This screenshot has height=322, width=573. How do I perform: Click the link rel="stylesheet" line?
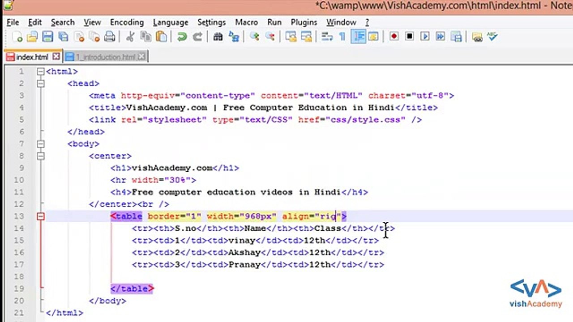pyautogui.click(x=255, y=120)
